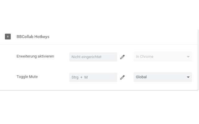The height and width of the screenshot is (124, 199).
Task: Click the M key in the shortcut
Action: click(x=86, y=77)
